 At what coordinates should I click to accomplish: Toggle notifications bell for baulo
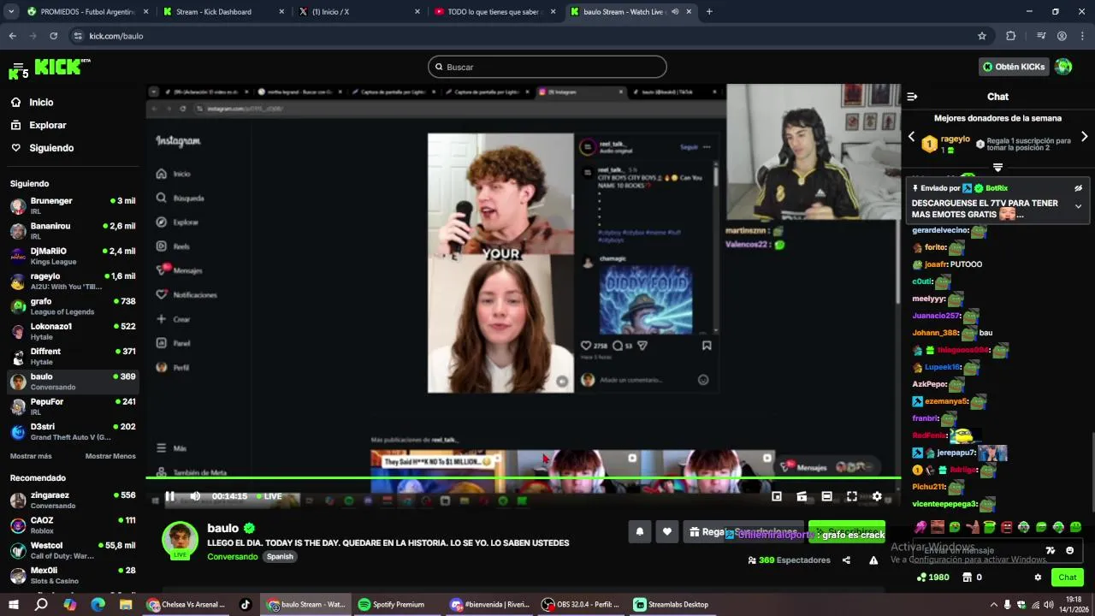pyautogui.click(x=639, y=532)
